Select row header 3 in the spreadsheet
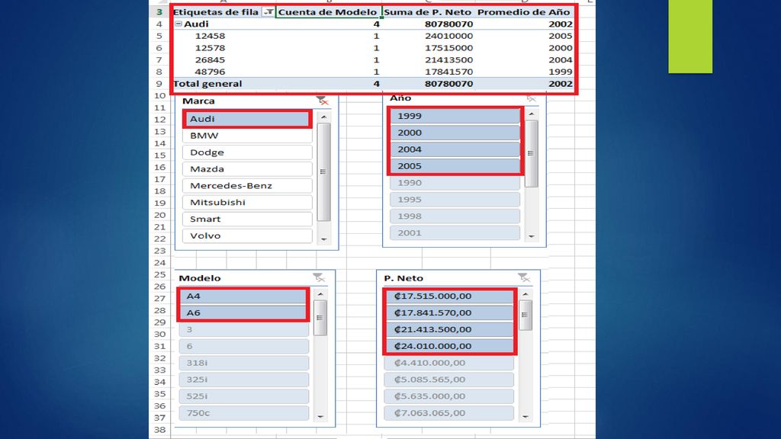The width and height of the screenshot is (781, 439). (159, 12)
